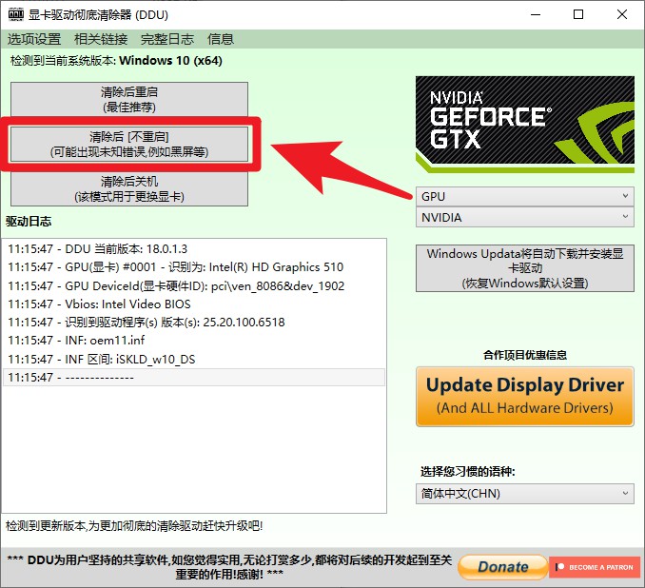Click the Windows Update restore default button

(524, 268)
